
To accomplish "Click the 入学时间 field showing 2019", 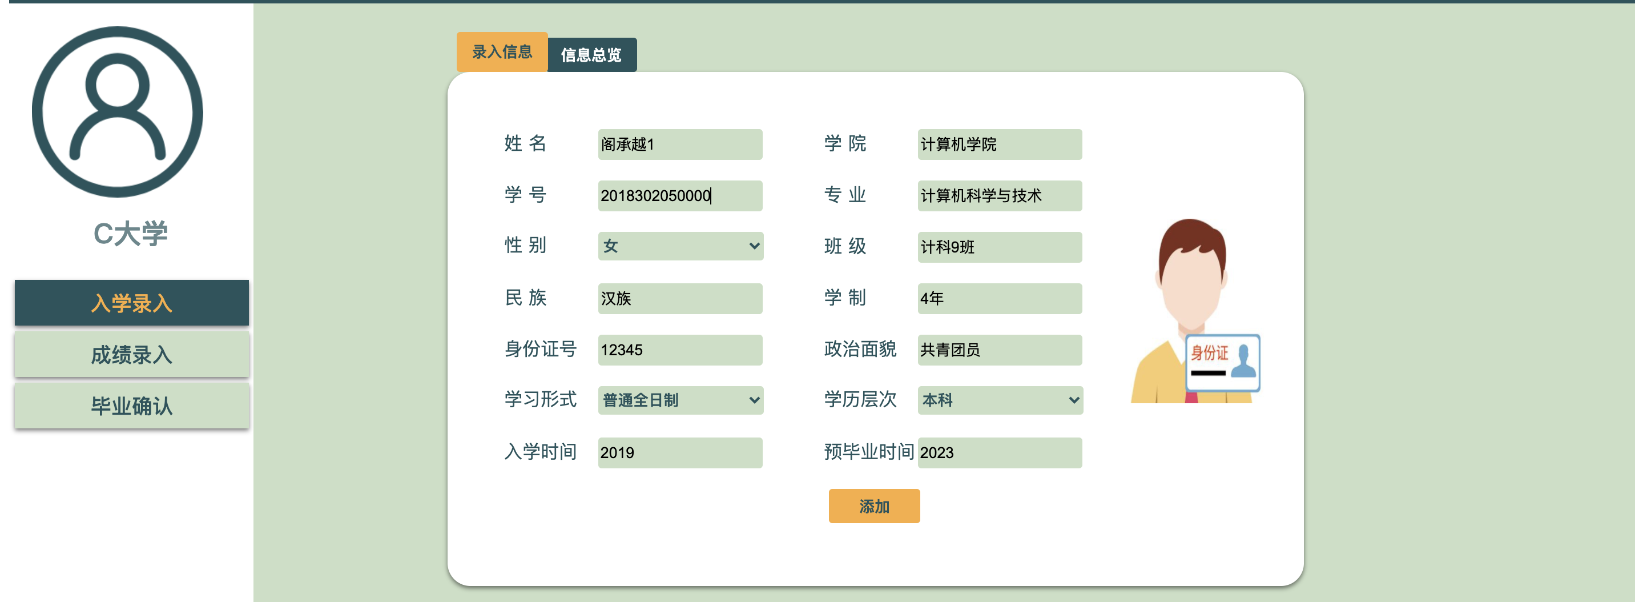I will click(680, 452).
